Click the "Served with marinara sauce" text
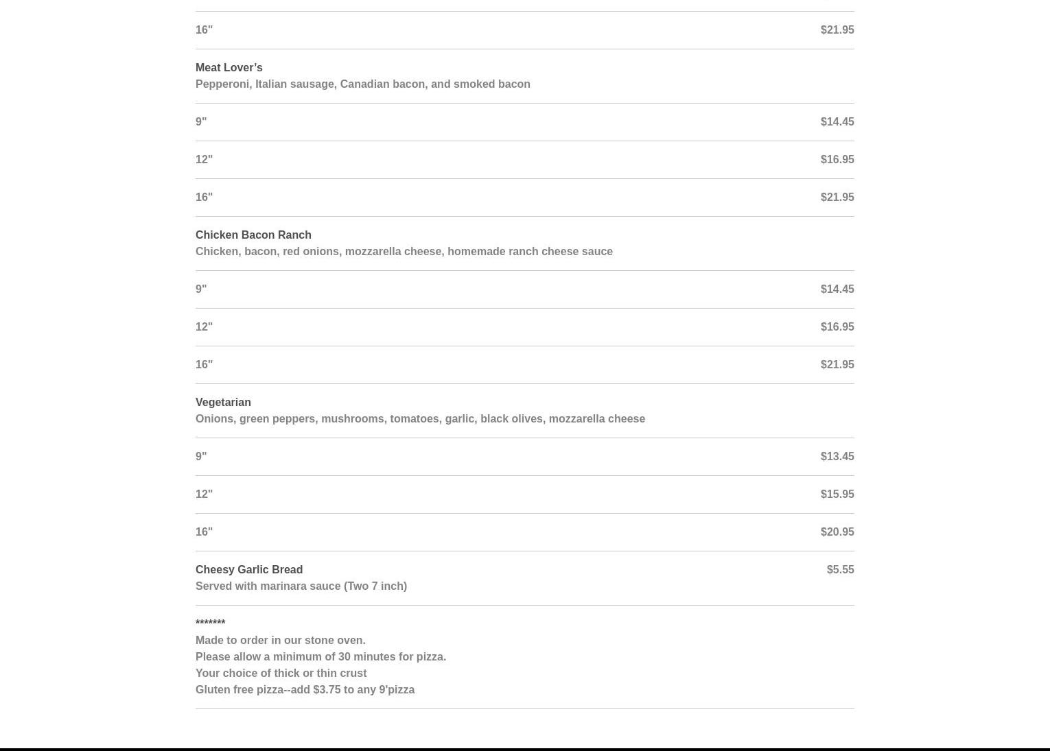The height and width of the screenshot is (751, 1050). click(x=301, y=586)
